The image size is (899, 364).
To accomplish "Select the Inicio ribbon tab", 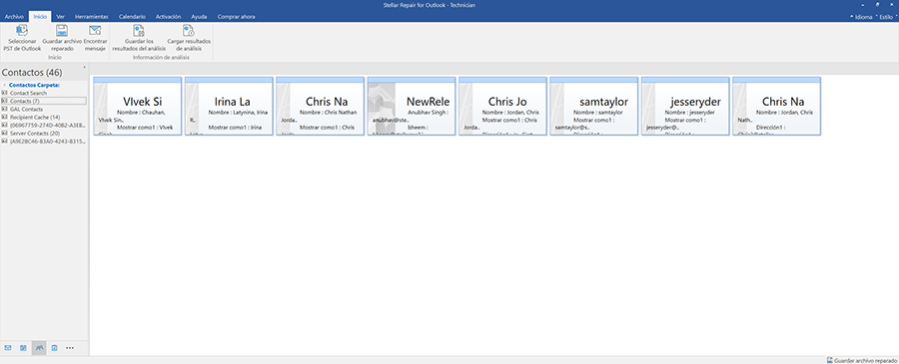I will coord(40,17).
